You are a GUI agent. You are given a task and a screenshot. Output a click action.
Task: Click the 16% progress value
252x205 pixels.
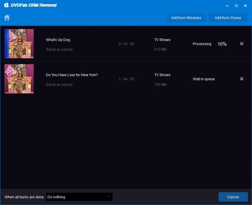coord(222,44)
